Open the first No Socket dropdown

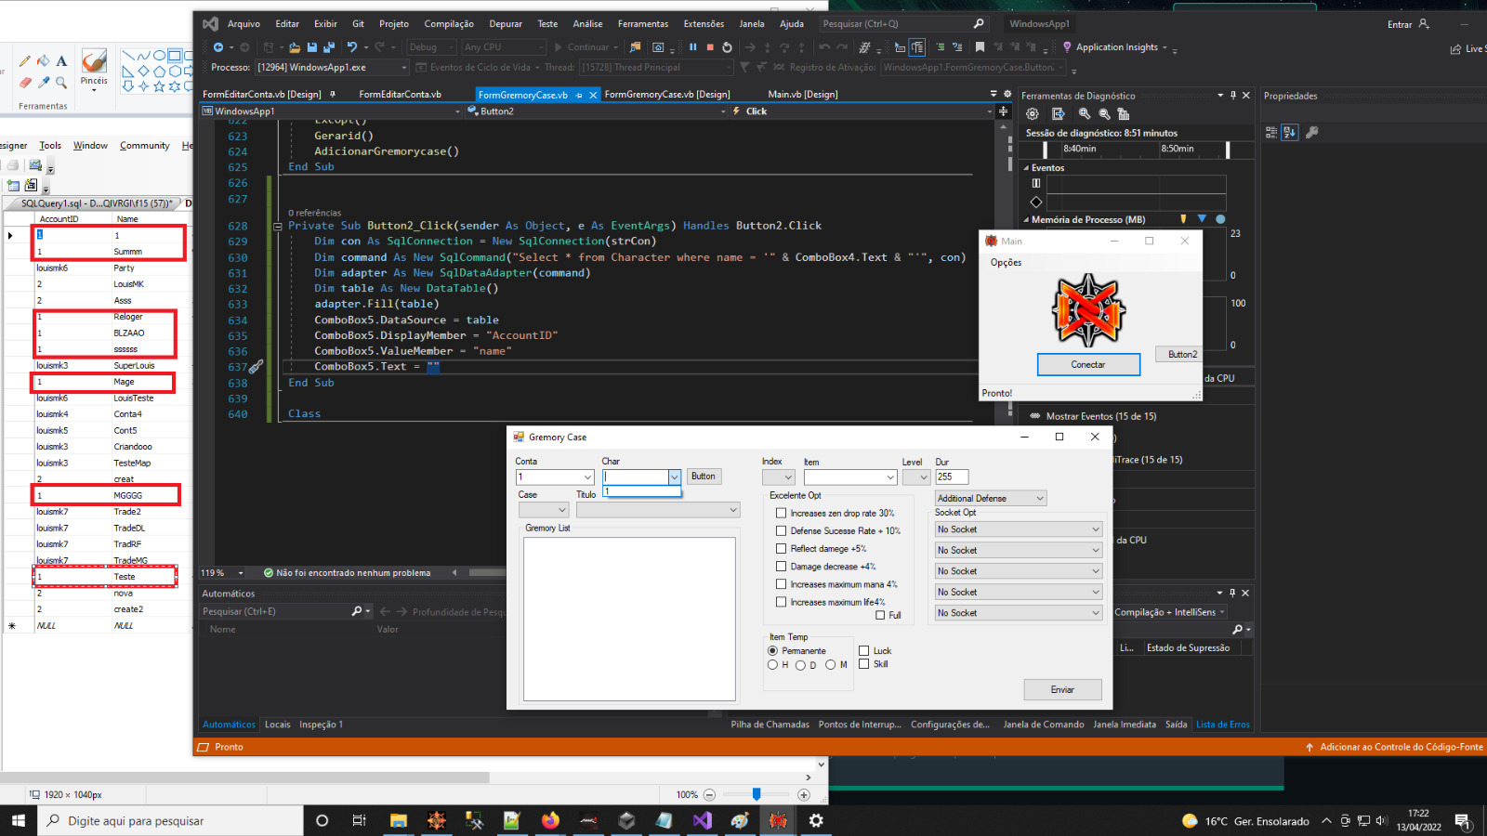click(1019, 529)
